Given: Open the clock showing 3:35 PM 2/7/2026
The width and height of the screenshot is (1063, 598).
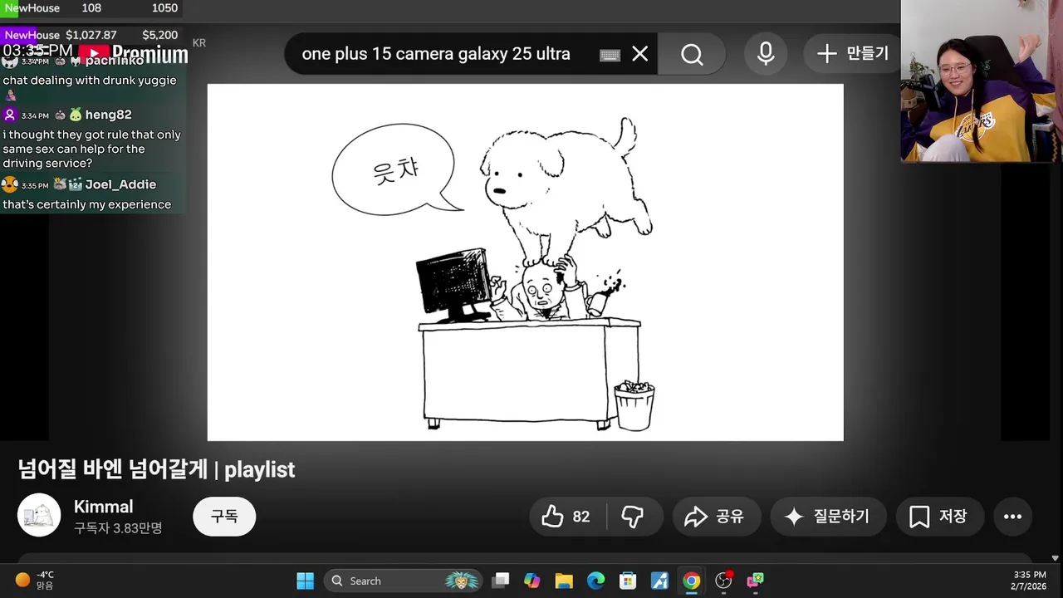Looking at the screenshot, I should (1029, 580).
